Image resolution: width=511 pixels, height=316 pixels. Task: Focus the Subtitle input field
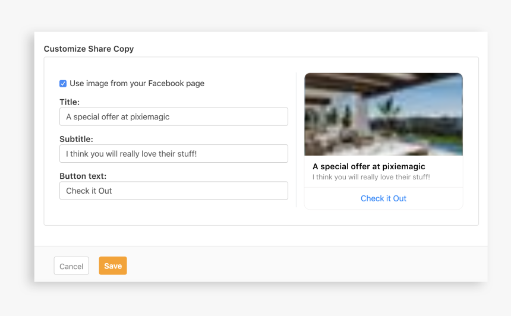click(x=174, y=154)
